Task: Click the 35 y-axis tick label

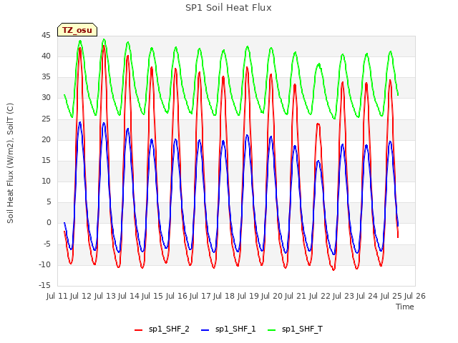Action: pos(46,77)
